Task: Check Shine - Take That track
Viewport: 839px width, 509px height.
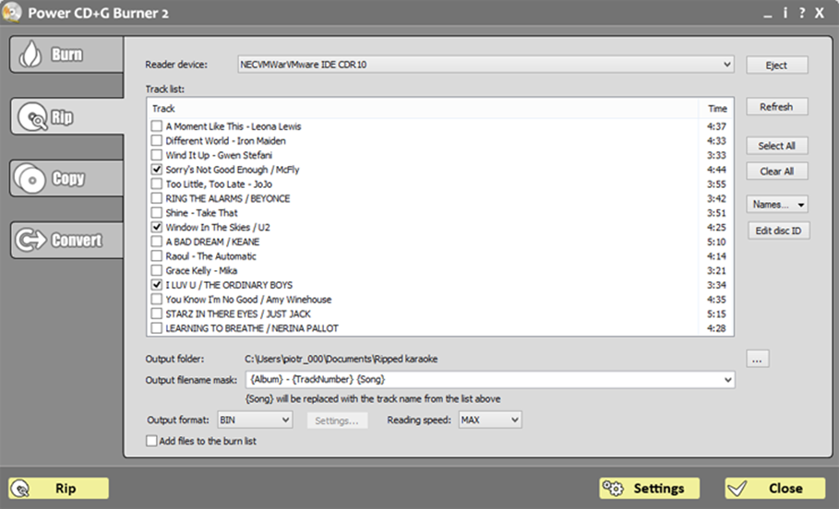Action: click(156, 213)
